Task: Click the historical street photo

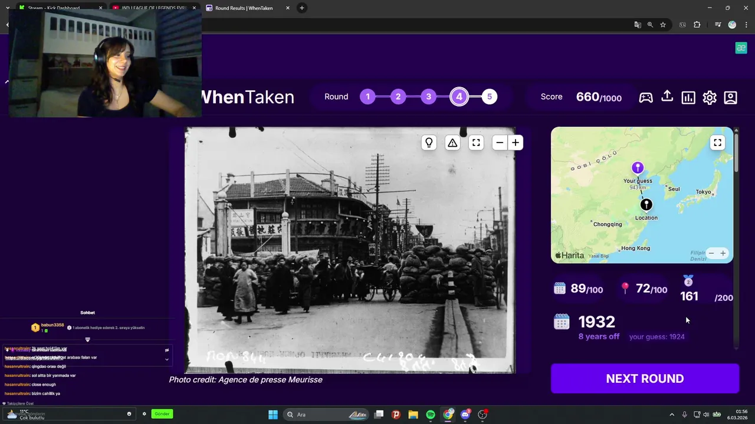Action: (x=350, y=250)
